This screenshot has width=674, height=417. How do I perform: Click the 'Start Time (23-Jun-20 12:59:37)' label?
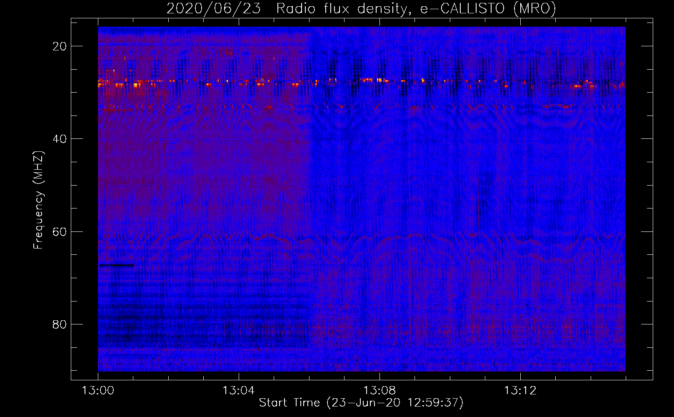[361, 403]
